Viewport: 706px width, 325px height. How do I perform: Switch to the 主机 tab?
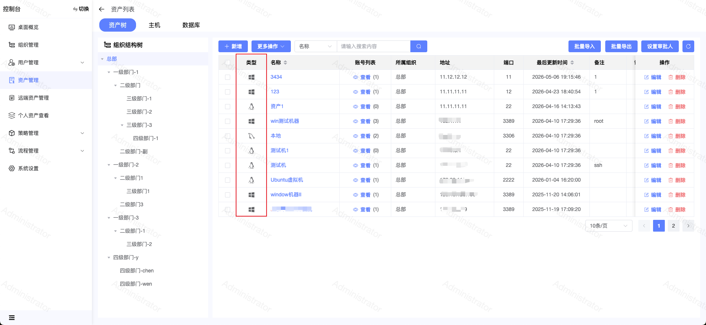154,25
